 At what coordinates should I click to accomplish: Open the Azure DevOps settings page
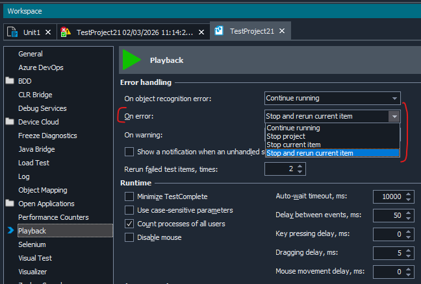coord(40,67)
